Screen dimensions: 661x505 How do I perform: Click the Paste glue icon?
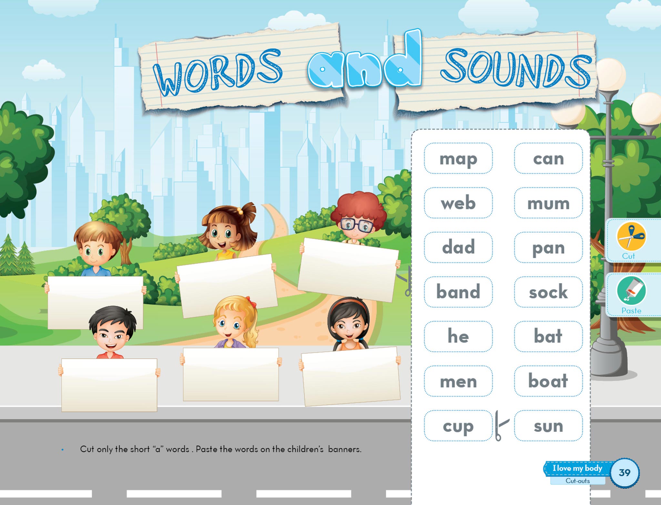coord(631,291)
